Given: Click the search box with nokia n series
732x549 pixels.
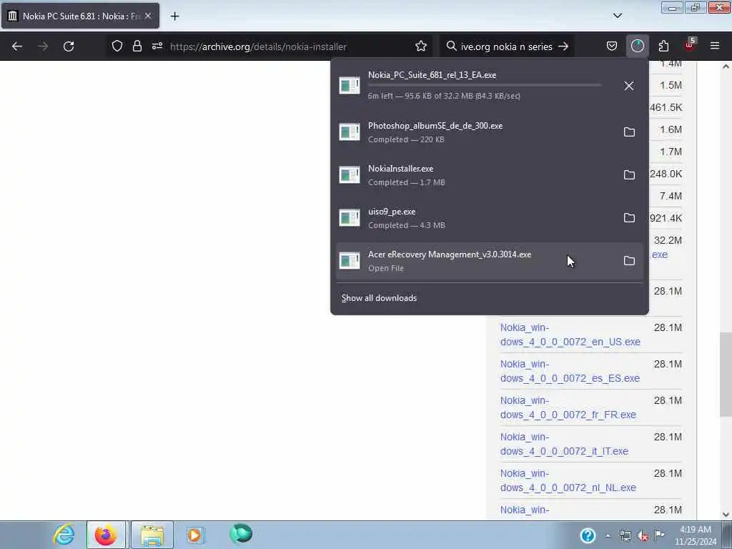Looking at the screenshot, I should pyautogui.click(x=507, y=46).
